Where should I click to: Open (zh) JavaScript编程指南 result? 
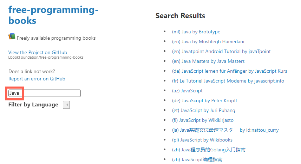[x=197, y=159]
